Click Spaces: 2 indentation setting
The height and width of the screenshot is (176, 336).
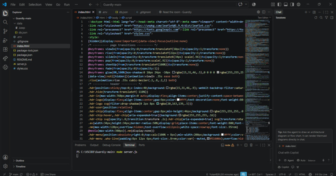(271, 174)
